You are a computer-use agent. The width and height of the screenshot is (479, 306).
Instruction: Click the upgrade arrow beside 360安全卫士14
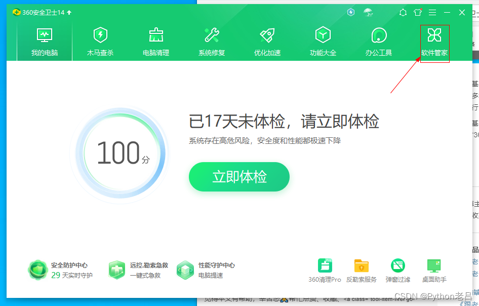click(x=69, y=12)
